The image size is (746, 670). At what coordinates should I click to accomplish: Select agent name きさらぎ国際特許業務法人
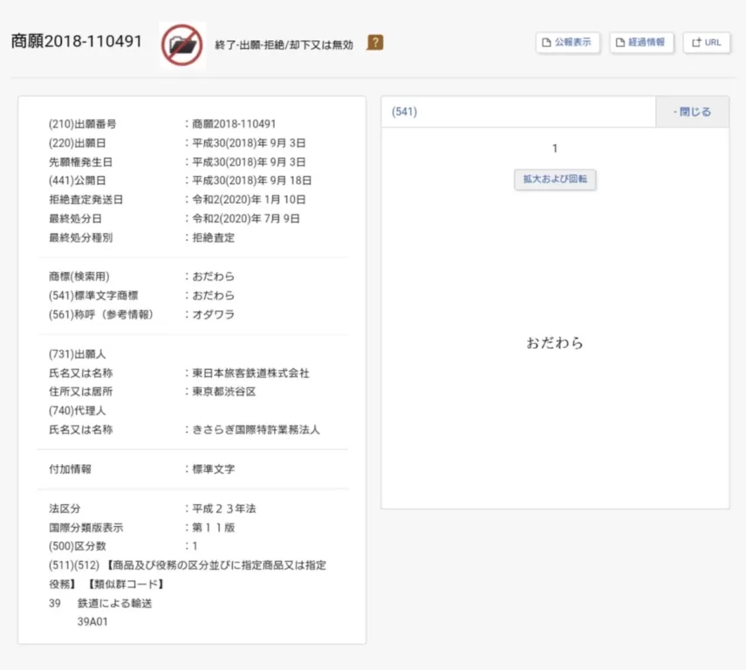click(256, 430)
